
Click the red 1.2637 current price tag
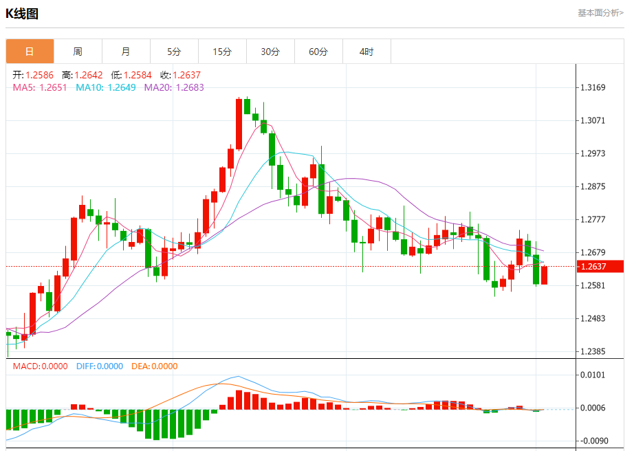click(600, 266)
